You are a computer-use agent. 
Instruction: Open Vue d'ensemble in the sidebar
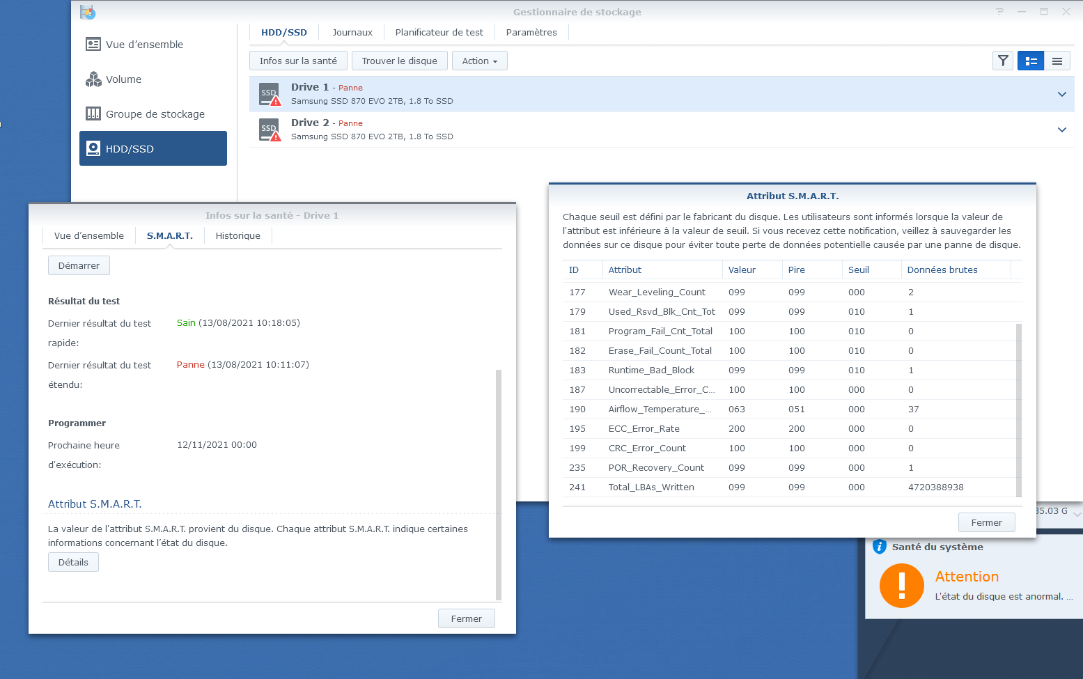click(144, 45)
